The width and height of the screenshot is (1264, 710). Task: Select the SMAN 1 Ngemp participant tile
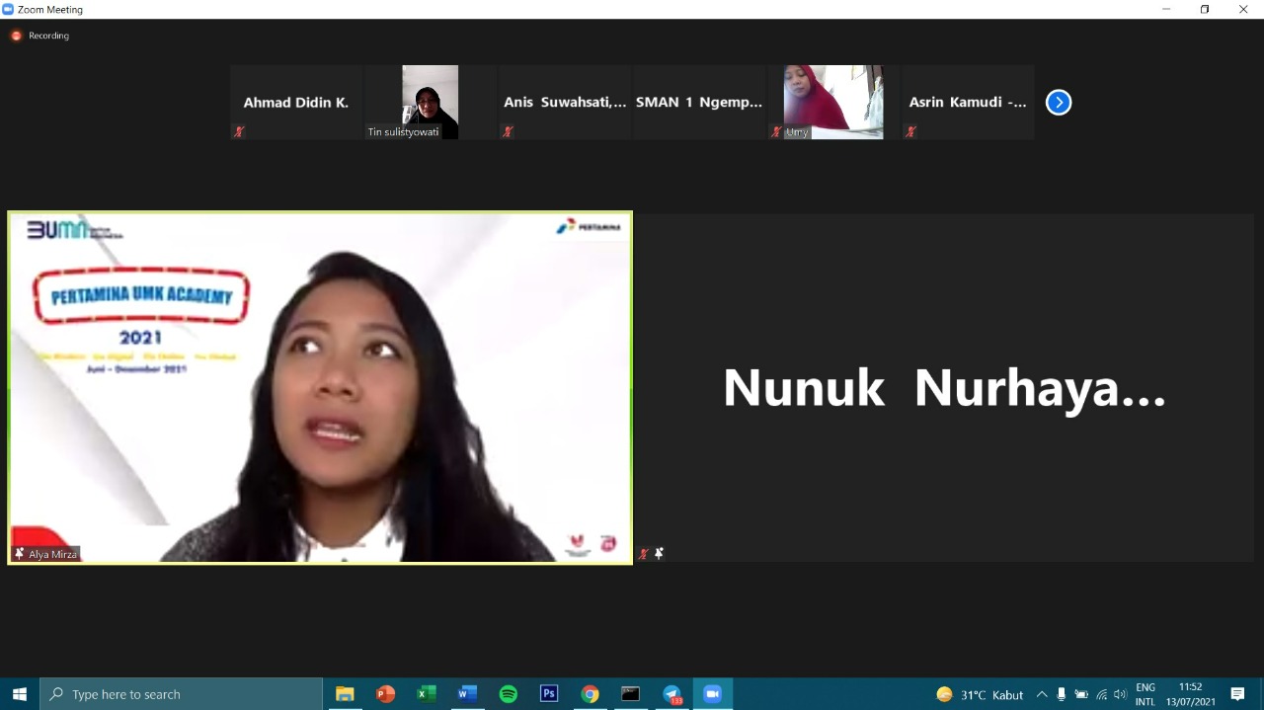[699, 102]
